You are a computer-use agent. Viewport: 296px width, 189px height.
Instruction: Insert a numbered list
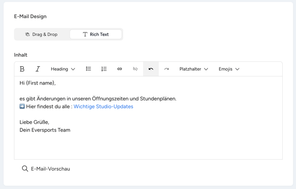pyautogui.click(x=104, y=69)
